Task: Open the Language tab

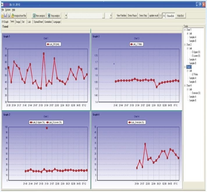Action: pyautogui.click(x=57, y=22)
